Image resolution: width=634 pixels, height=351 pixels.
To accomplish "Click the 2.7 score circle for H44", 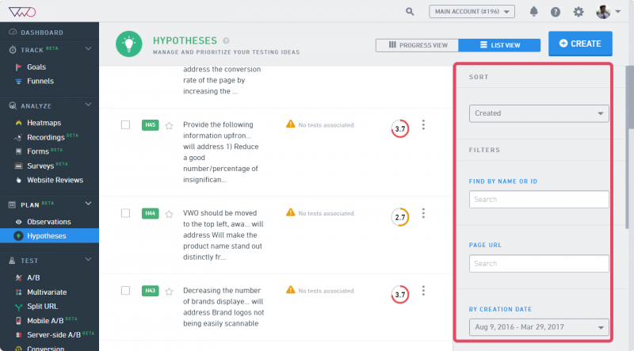I will coord(400,217).
